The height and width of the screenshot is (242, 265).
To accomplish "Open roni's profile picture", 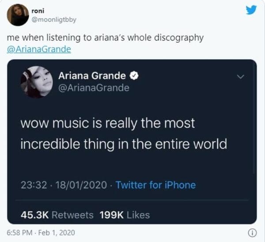I will 18,15.
